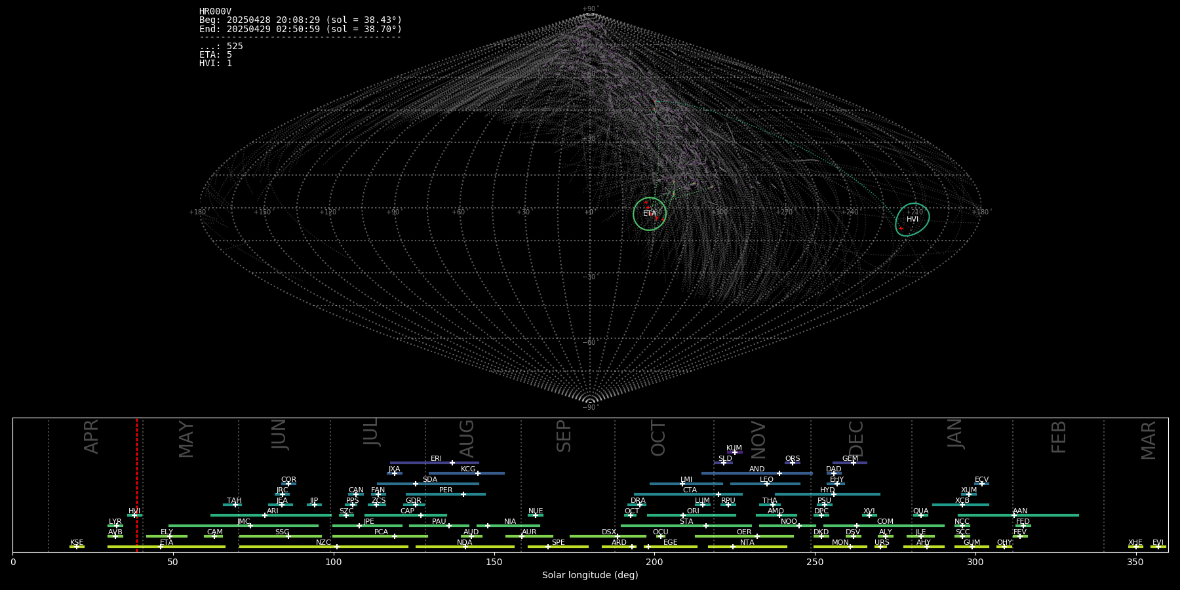Click the SPE shower bar label
Image resolution: width=1180 pixels, height=590 pixels.
pyautogui.click(x=559, y=543)
